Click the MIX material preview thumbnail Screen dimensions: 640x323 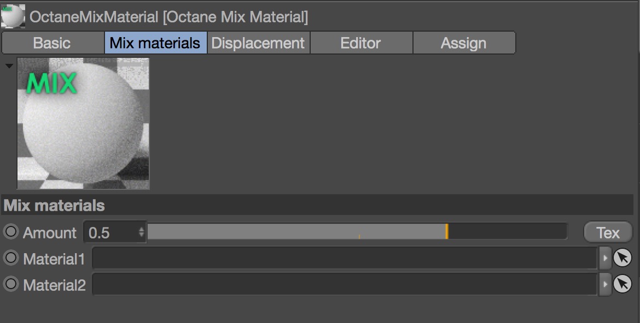[x=83, y=123]
